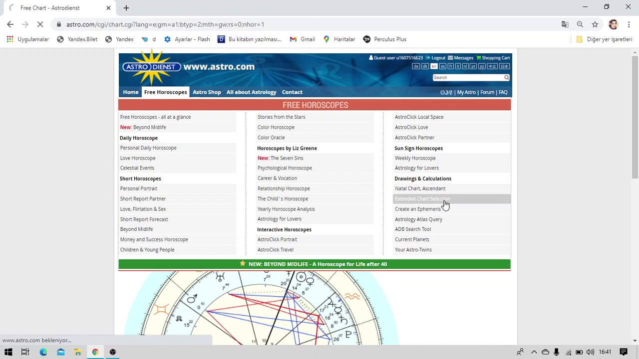The image size is (639, 359).
Task: Go back with the browser back arrow
Action: 10,24
